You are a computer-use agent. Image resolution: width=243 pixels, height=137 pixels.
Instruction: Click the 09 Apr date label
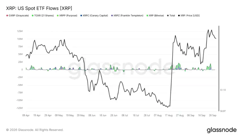[26, 115]
